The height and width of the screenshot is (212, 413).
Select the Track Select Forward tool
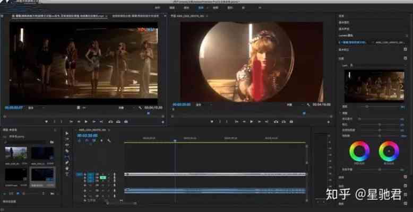coord(67,139)
